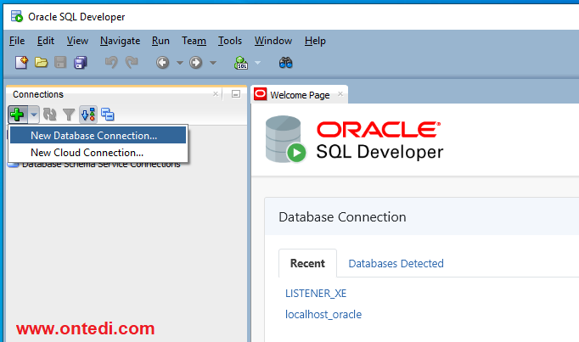This screenshot has width=579, height=342.
Task: Click the binoculars Find DB Object icon
Action: (285, 62)
